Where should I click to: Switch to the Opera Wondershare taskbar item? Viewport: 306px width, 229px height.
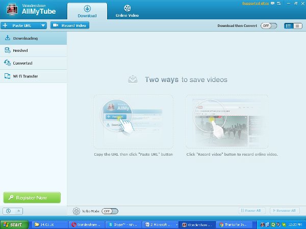[87, 225]
